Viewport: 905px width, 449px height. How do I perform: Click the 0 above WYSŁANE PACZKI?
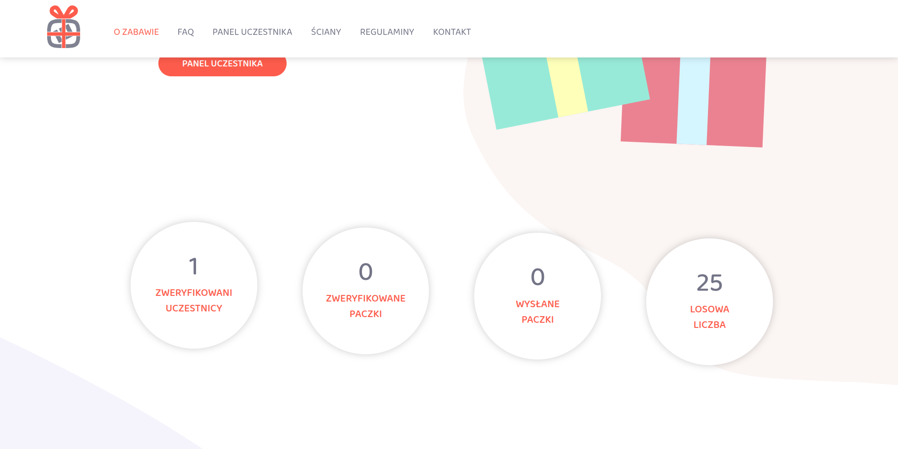538,277
